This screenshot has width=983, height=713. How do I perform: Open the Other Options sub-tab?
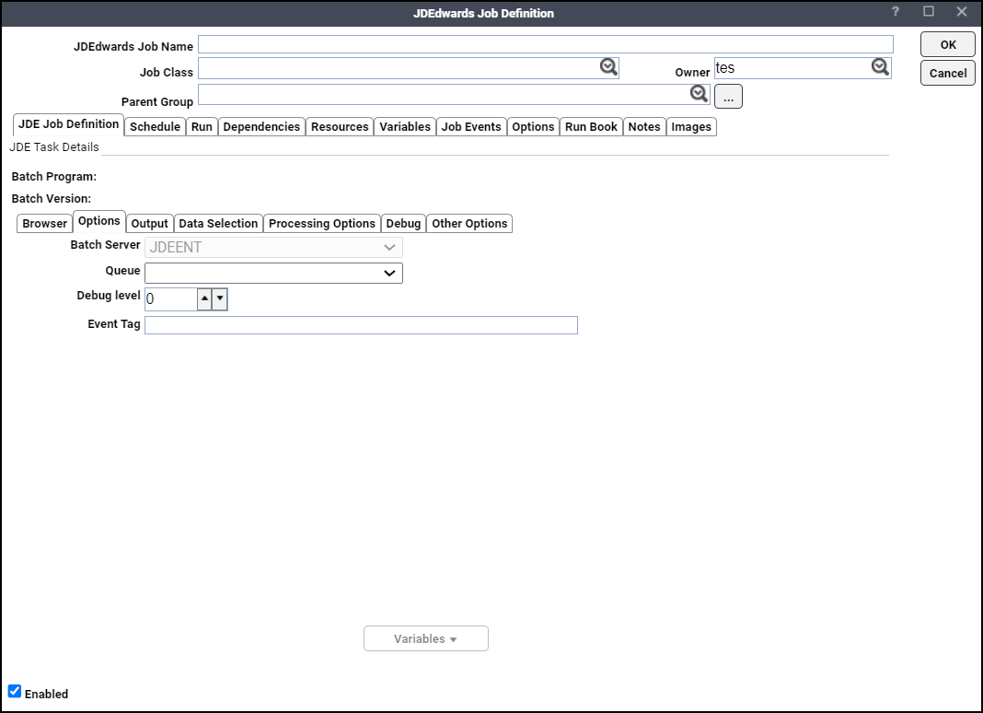(x=469, y=224)
